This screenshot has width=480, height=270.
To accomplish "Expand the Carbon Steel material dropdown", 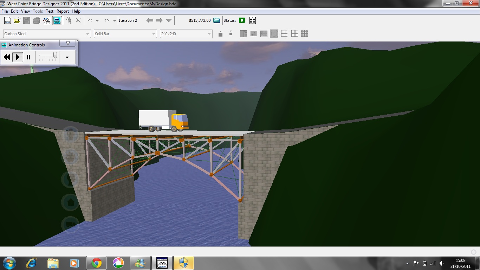I will 87,34.
